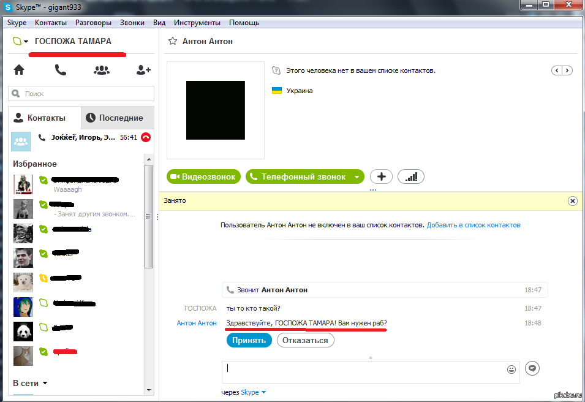Viewport: 585px width, 402px height.
Task: Click the call quality signal bars button
Action: click(411, 176)
